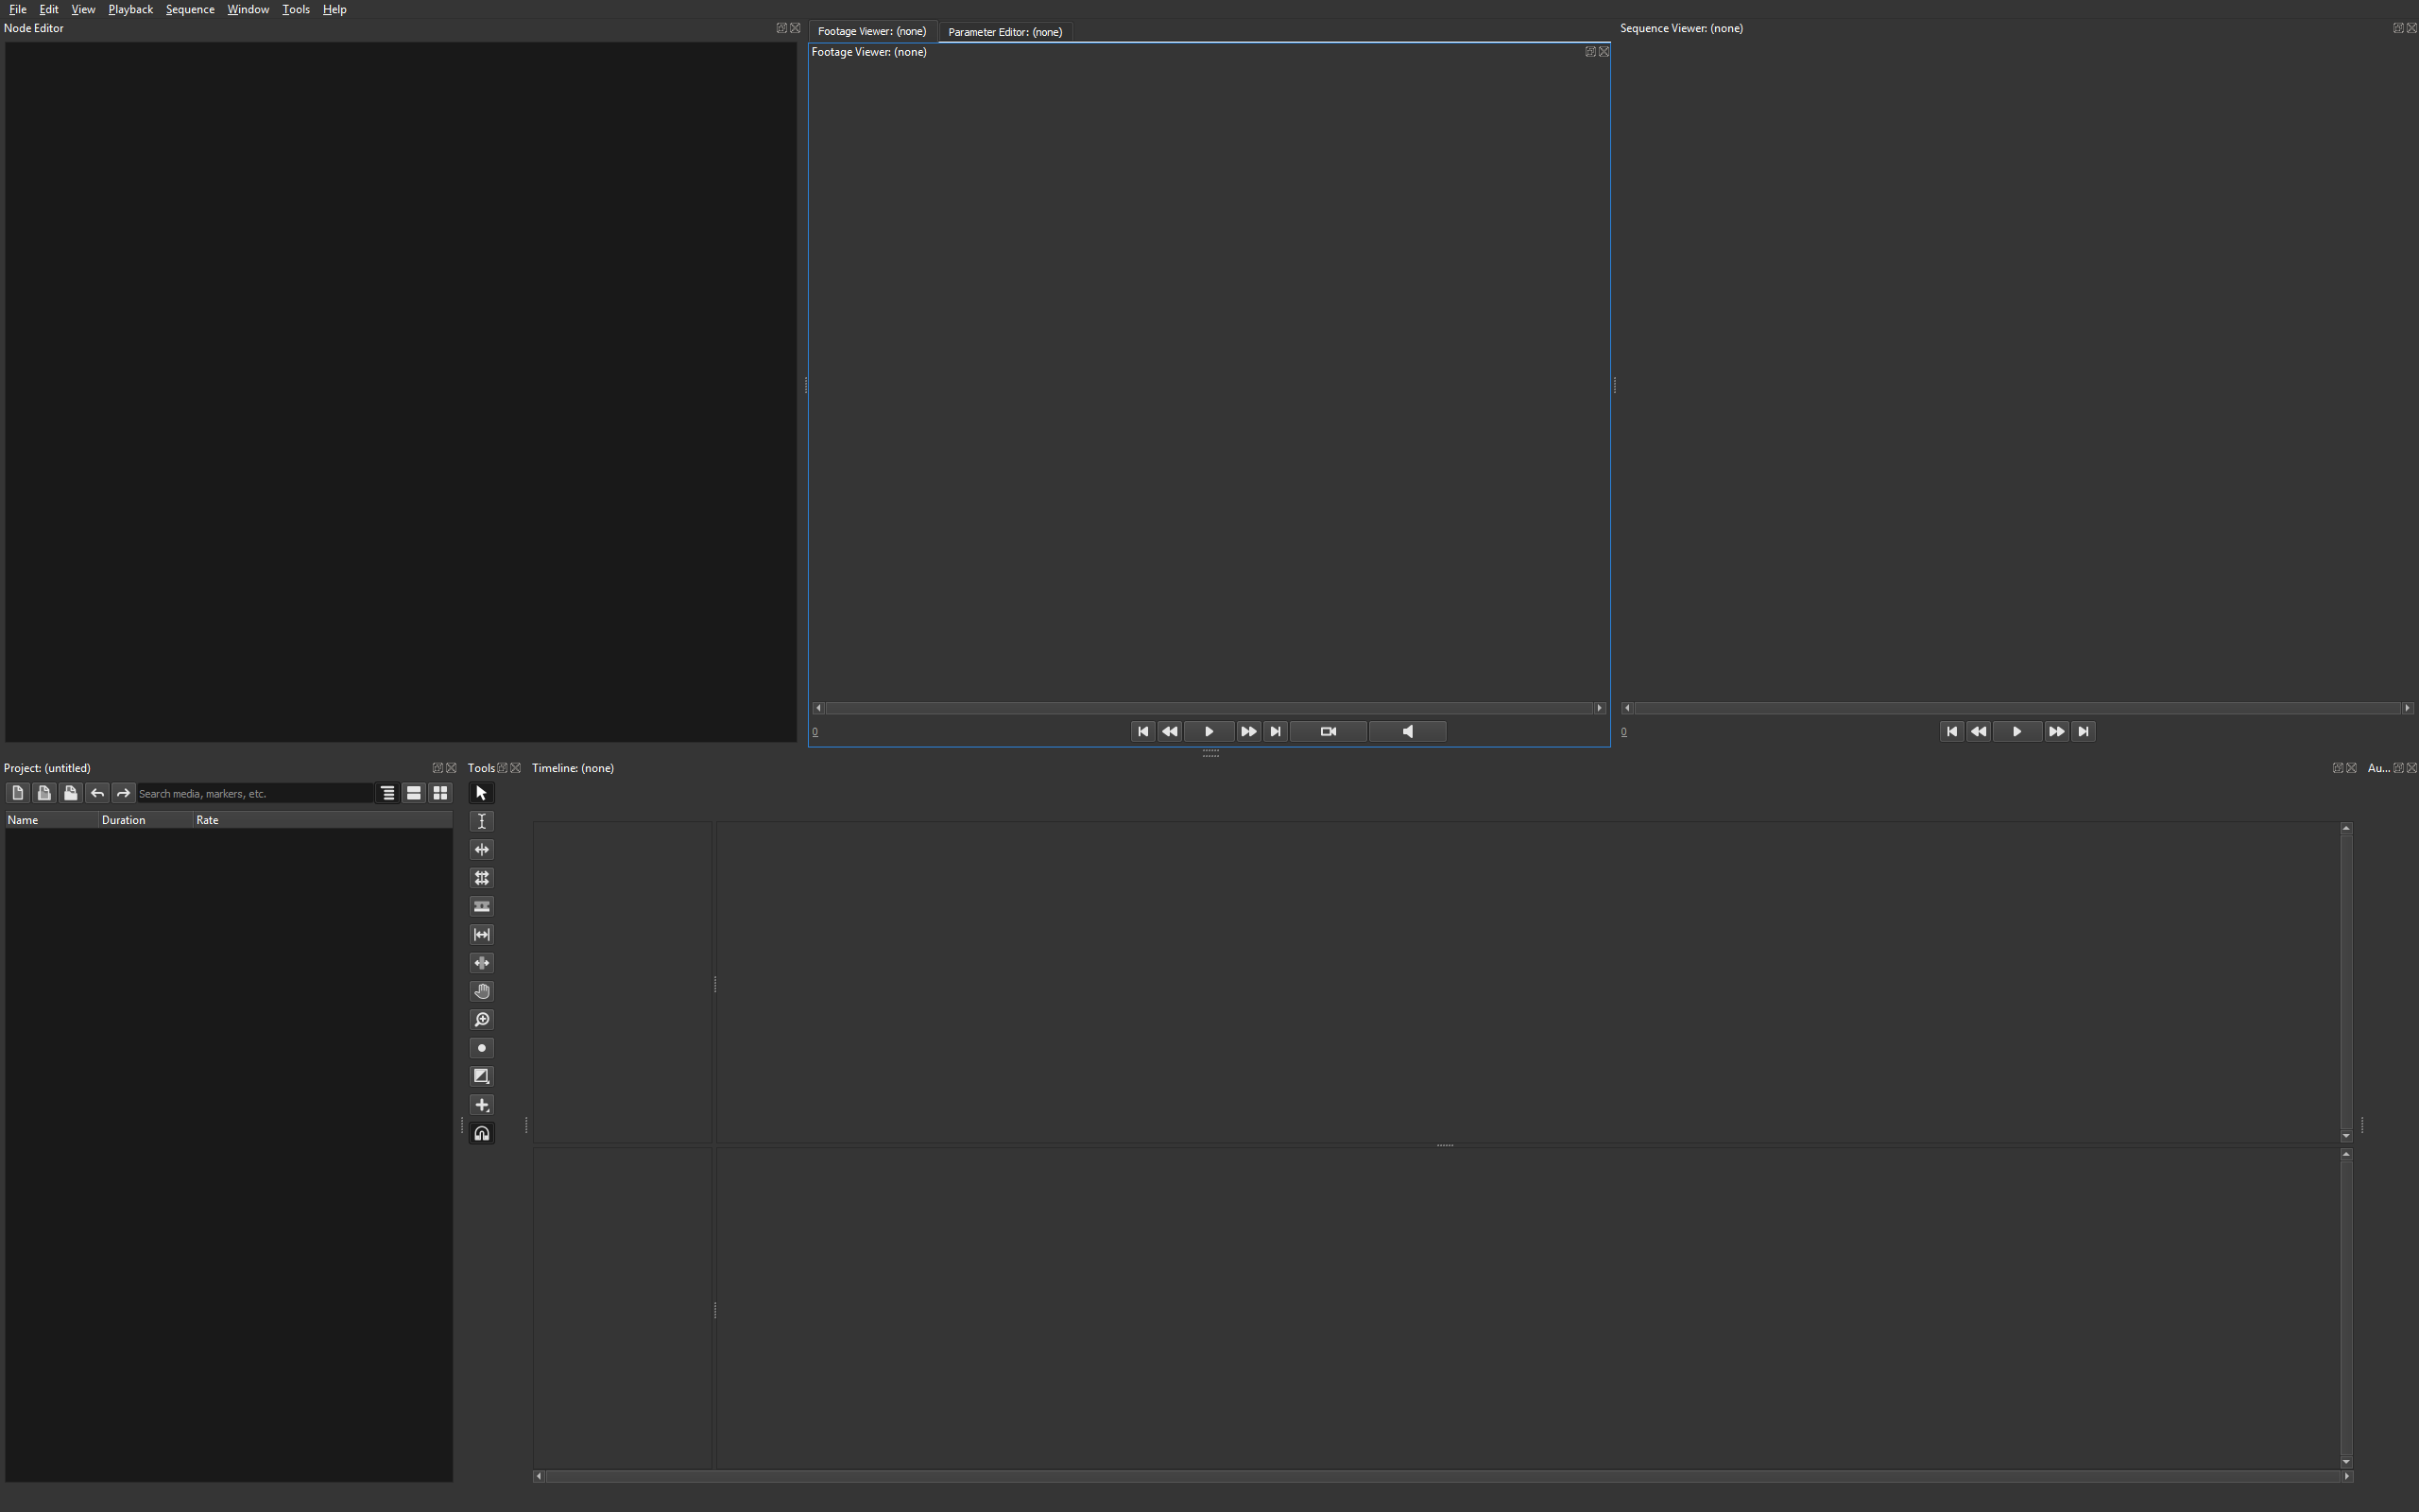
Task: Open the Playback menu
Action: [130, 9]
